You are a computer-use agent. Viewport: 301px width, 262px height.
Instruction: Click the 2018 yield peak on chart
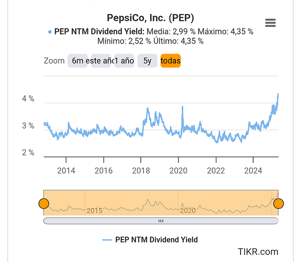click(148, 108)
